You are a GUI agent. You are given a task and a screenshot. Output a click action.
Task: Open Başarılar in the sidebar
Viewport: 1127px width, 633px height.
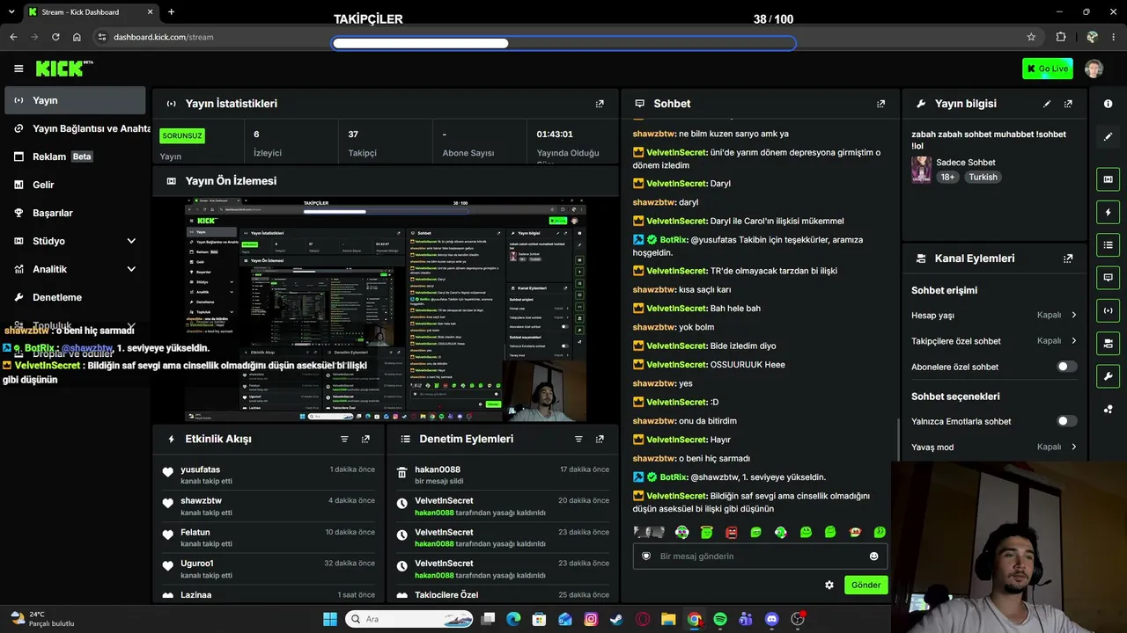click(x=75, y=213)
